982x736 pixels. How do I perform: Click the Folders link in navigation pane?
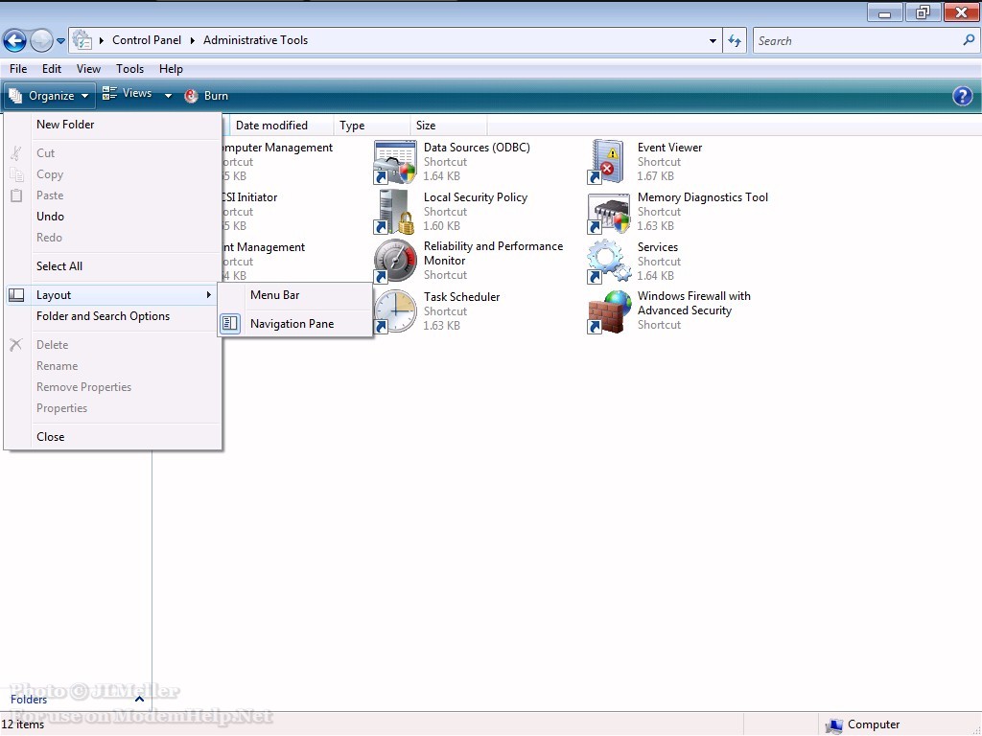click(29, 699)
